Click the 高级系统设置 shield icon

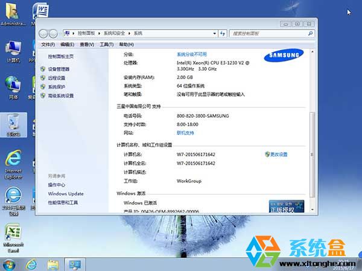click(x=43, y=95)
